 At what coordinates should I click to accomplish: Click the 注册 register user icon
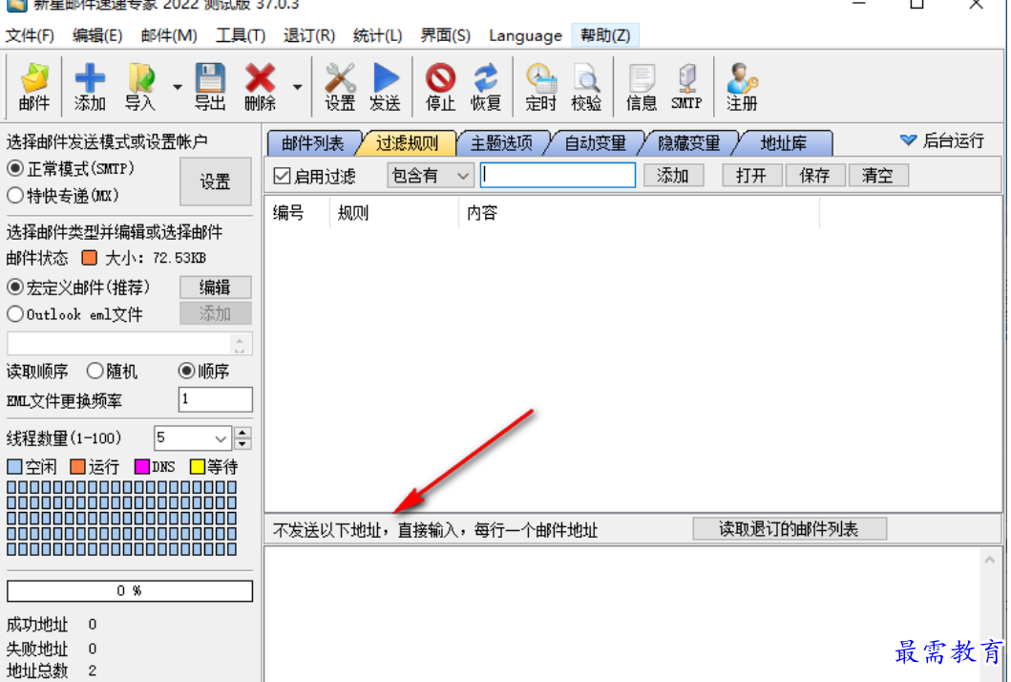742,86
